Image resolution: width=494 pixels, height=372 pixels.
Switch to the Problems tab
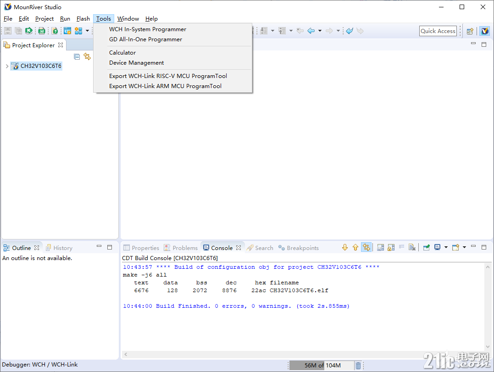181,248
